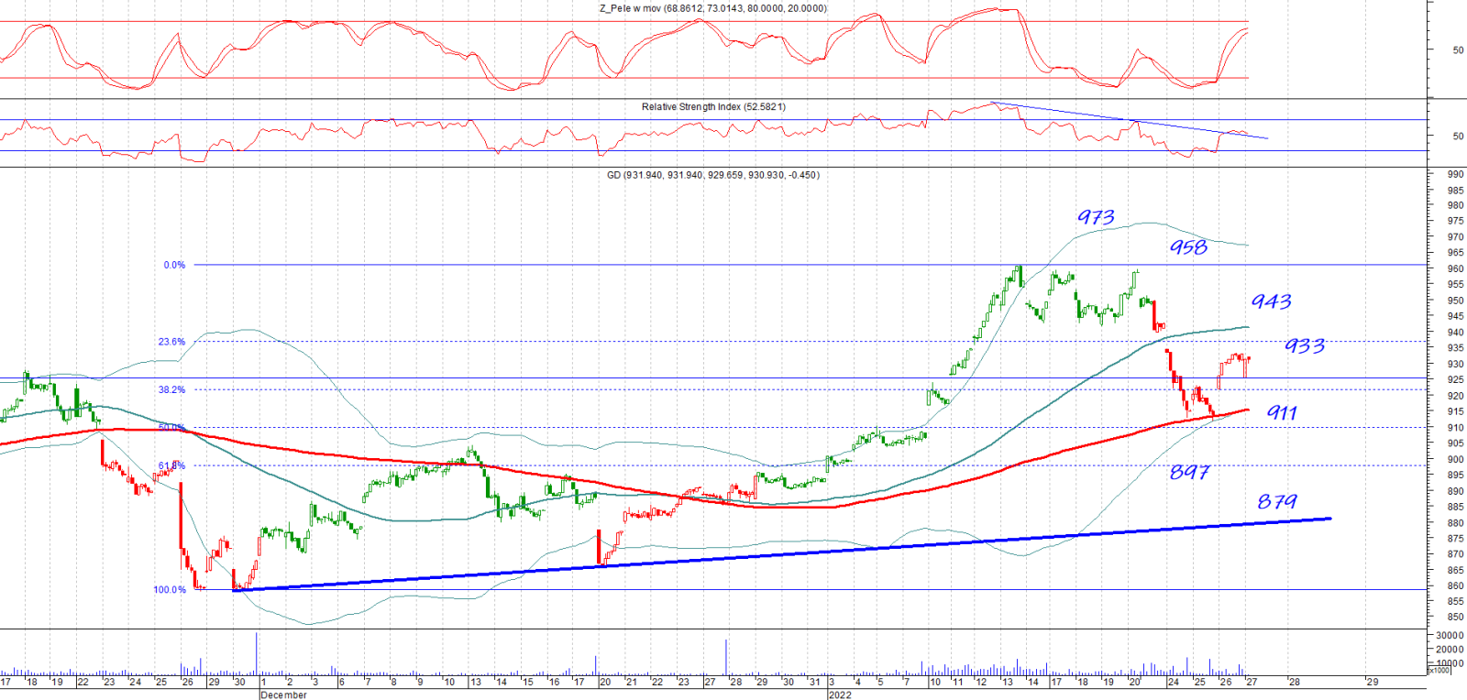
Task: Select the 38.2% Fibonacci level label
Action: tap(171, 389)
